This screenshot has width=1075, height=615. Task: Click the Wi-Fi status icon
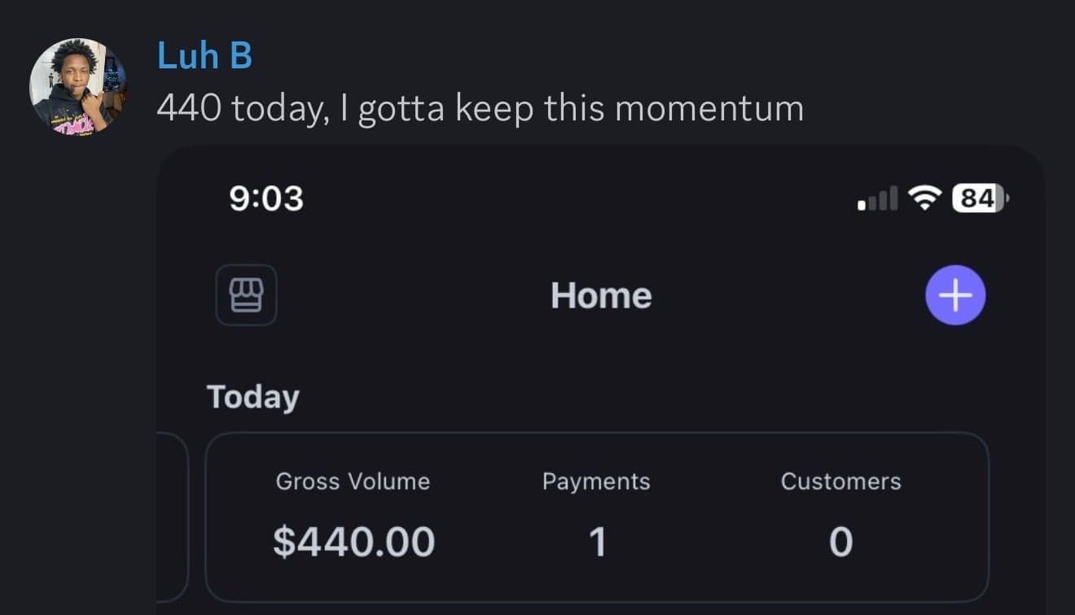point(924,198)
